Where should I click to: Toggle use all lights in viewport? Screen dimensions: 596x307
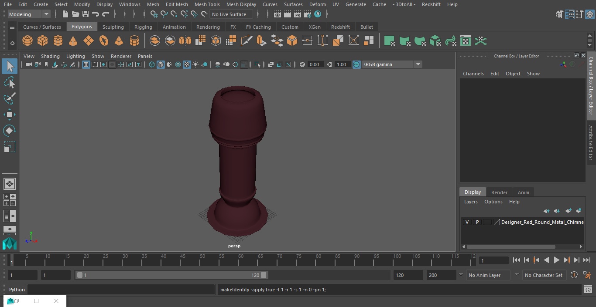tap(195, 64)
